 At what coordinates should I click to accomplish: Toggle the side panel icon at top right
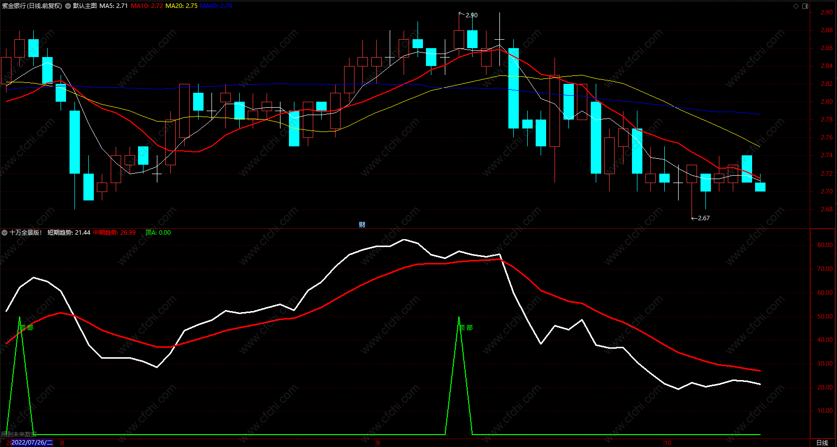[x=805, y=6]
